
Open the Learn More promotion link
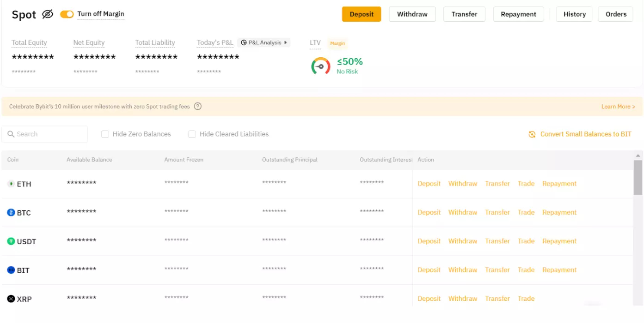click(618, 106)
